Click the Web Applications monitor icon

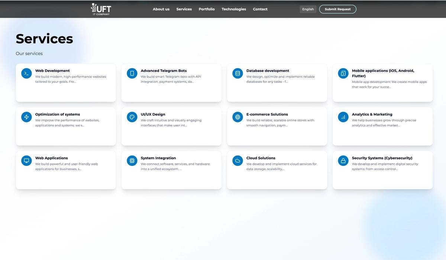(26, 161)
